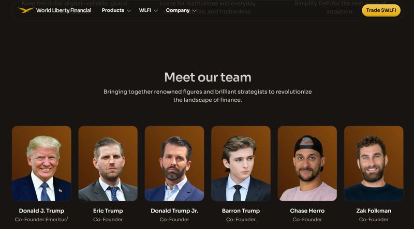The width and height of the screenshot is (414, 229).
Task: Expand the WLFI dropdown chevron
Action: (156, 11)
